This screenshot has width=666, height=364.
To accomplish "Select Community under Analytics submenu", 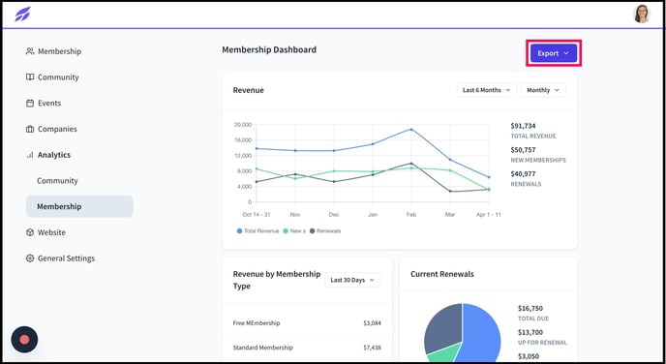I will pos(57,181).
